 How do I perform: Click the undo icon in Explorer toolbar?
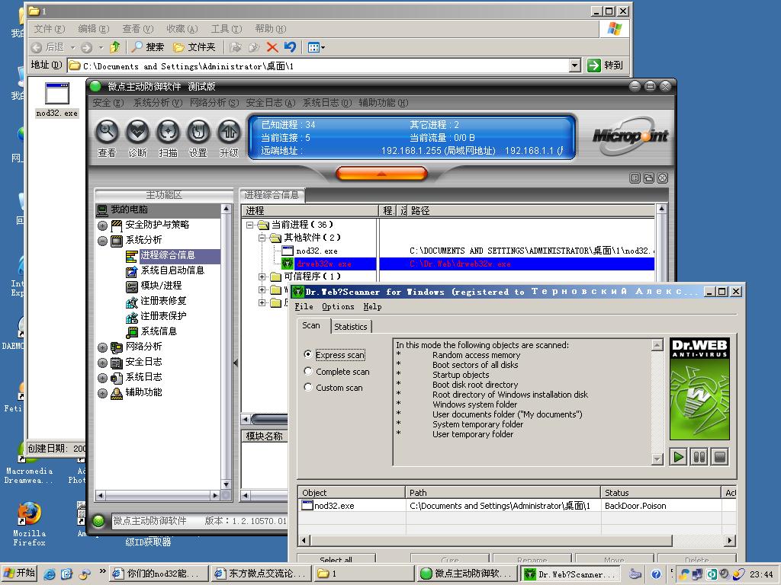(290, 47)
